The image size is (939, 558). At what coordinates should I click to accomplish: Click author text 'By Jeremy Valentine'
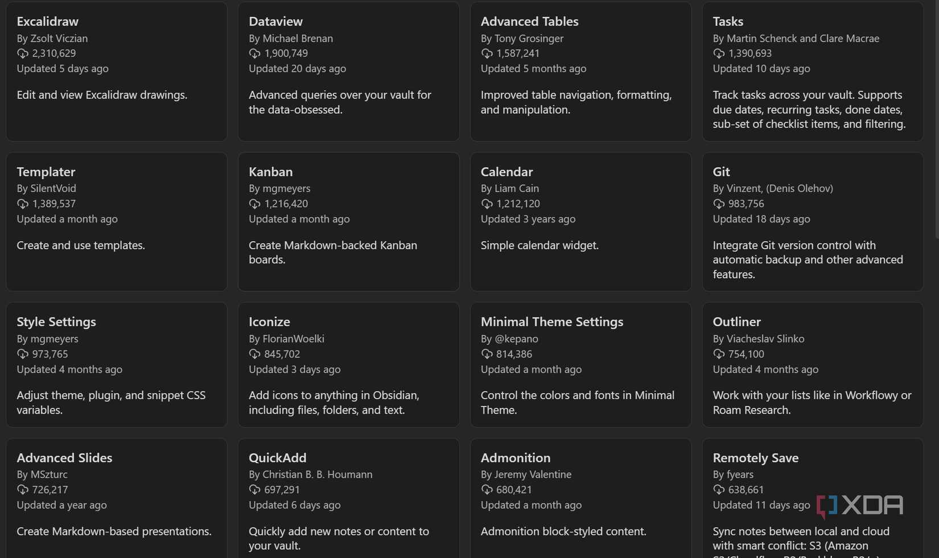point(526,474)
